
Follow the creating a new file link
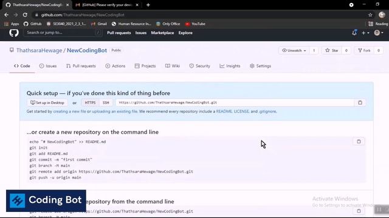click(x=69, y=111)
